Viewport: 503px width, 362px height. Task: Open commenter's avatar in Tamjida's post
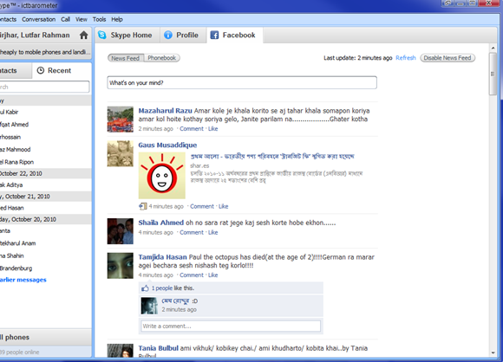click(x=149, y=306)
